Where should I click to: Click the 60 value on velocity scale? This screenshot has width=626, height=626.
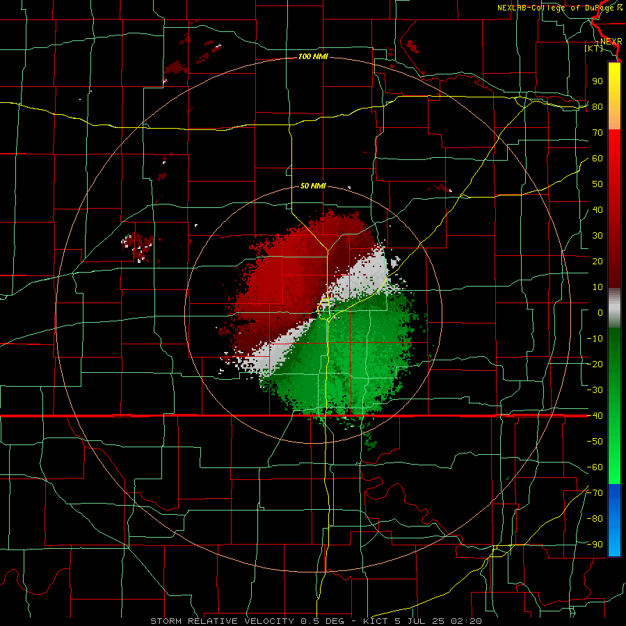tap(597, 159)
